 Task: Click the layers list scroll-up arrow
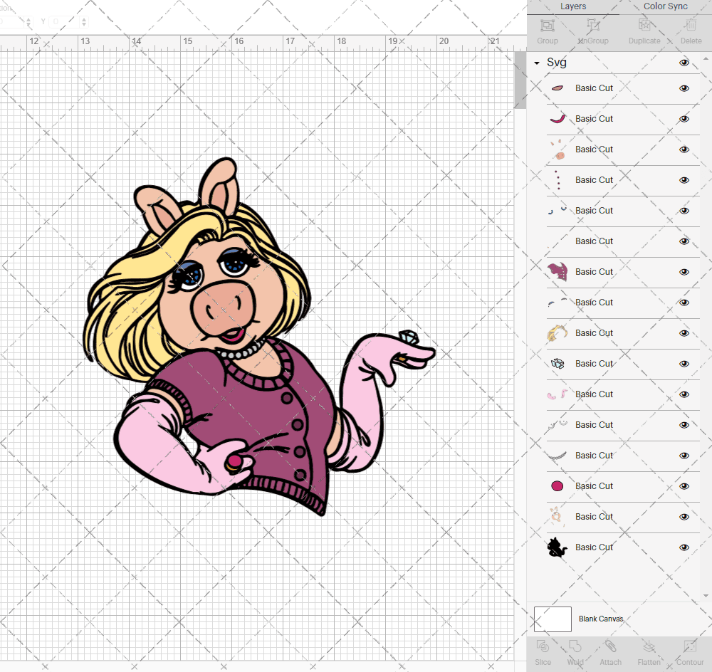(705, 58)
